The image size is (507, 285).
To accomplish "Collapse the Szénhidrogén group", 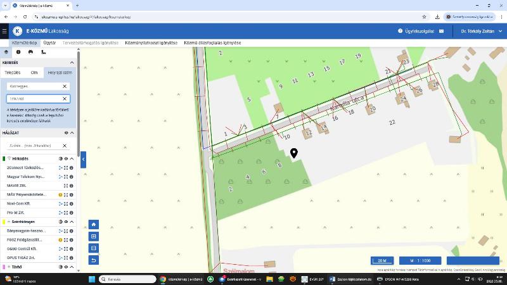I will click(x=72, y=222).
